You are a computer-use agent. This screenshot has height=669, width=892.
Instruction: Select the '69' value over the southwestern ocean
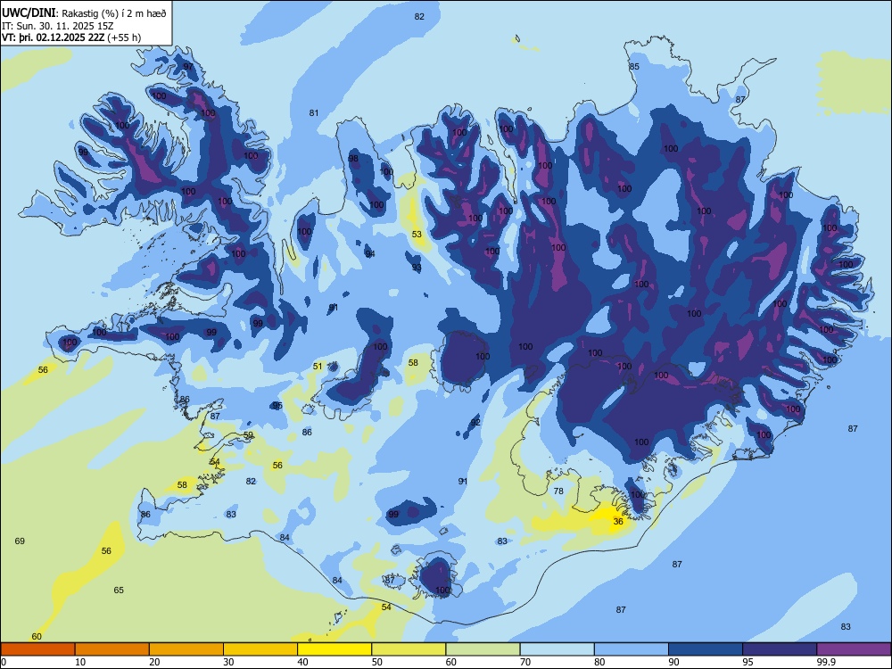(20, 541)
